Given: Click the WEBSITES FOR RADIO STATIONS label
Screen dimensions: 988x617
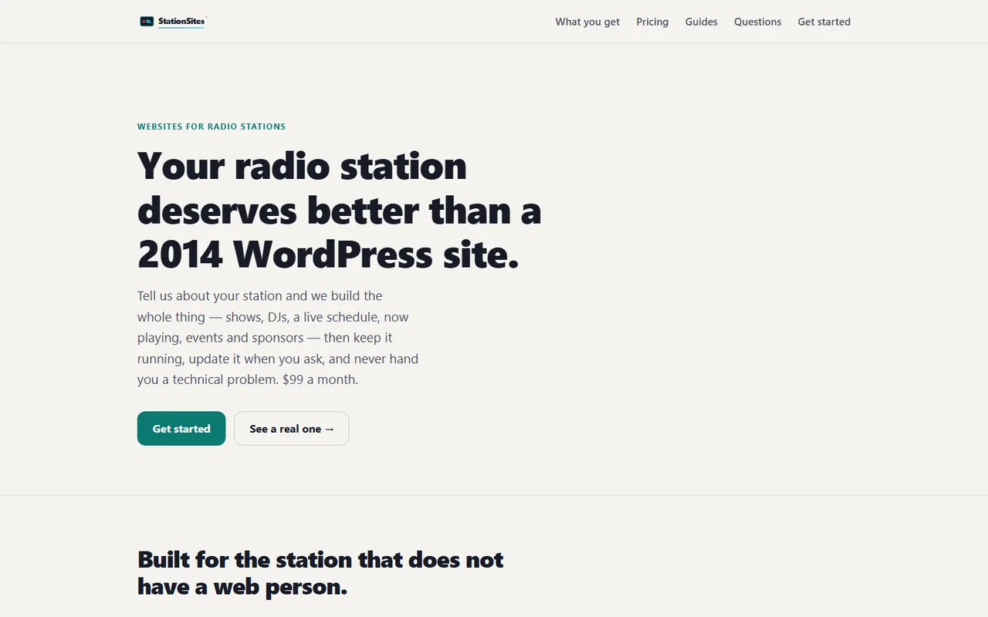Looking at the screenshot, I should 211,126.
